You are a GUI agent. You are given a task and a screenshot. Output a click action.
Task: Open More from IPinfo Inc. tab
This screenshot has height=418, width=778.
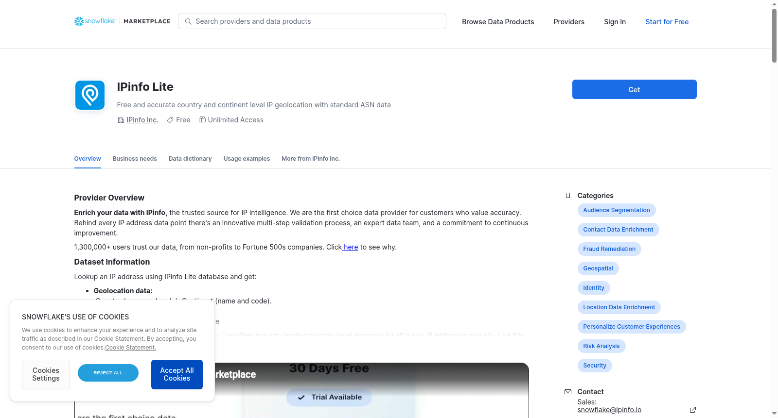pyautogui.click(x=311, y=159)
